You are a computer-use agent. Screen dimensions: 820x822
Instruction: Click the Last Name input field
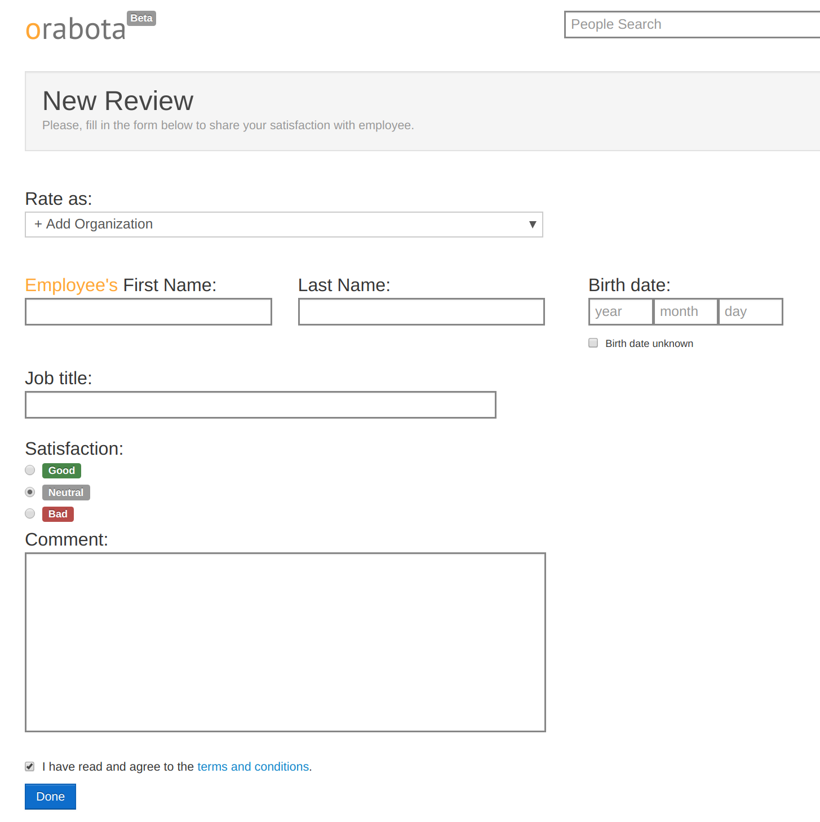(422, 312)
